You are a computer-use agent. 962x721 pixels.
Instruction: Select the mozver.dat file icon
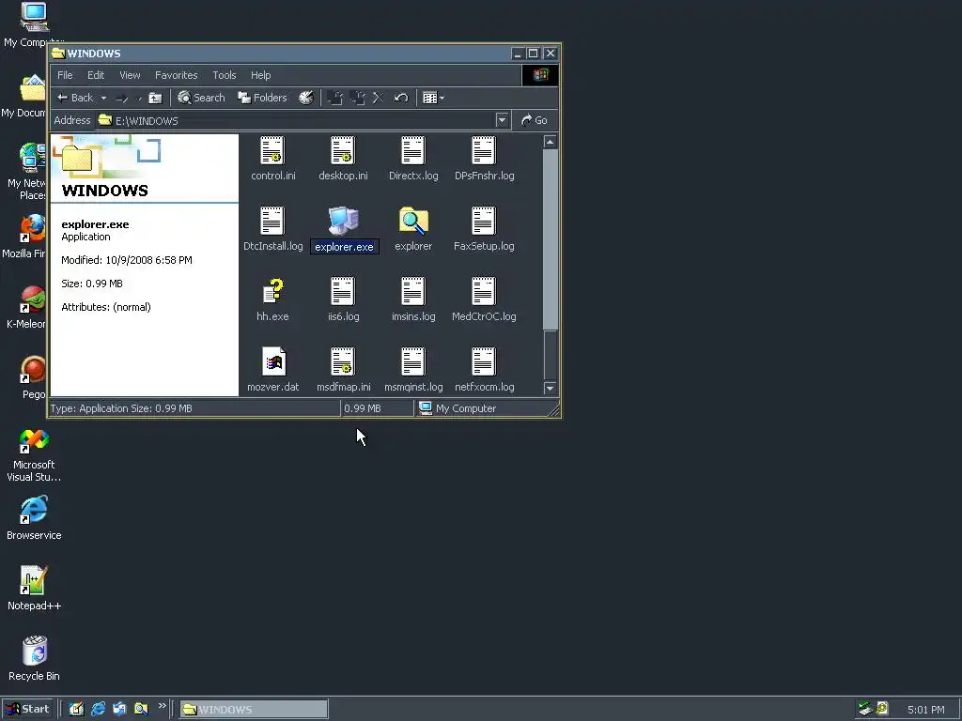pyautogui.click(x=273, y=361)
